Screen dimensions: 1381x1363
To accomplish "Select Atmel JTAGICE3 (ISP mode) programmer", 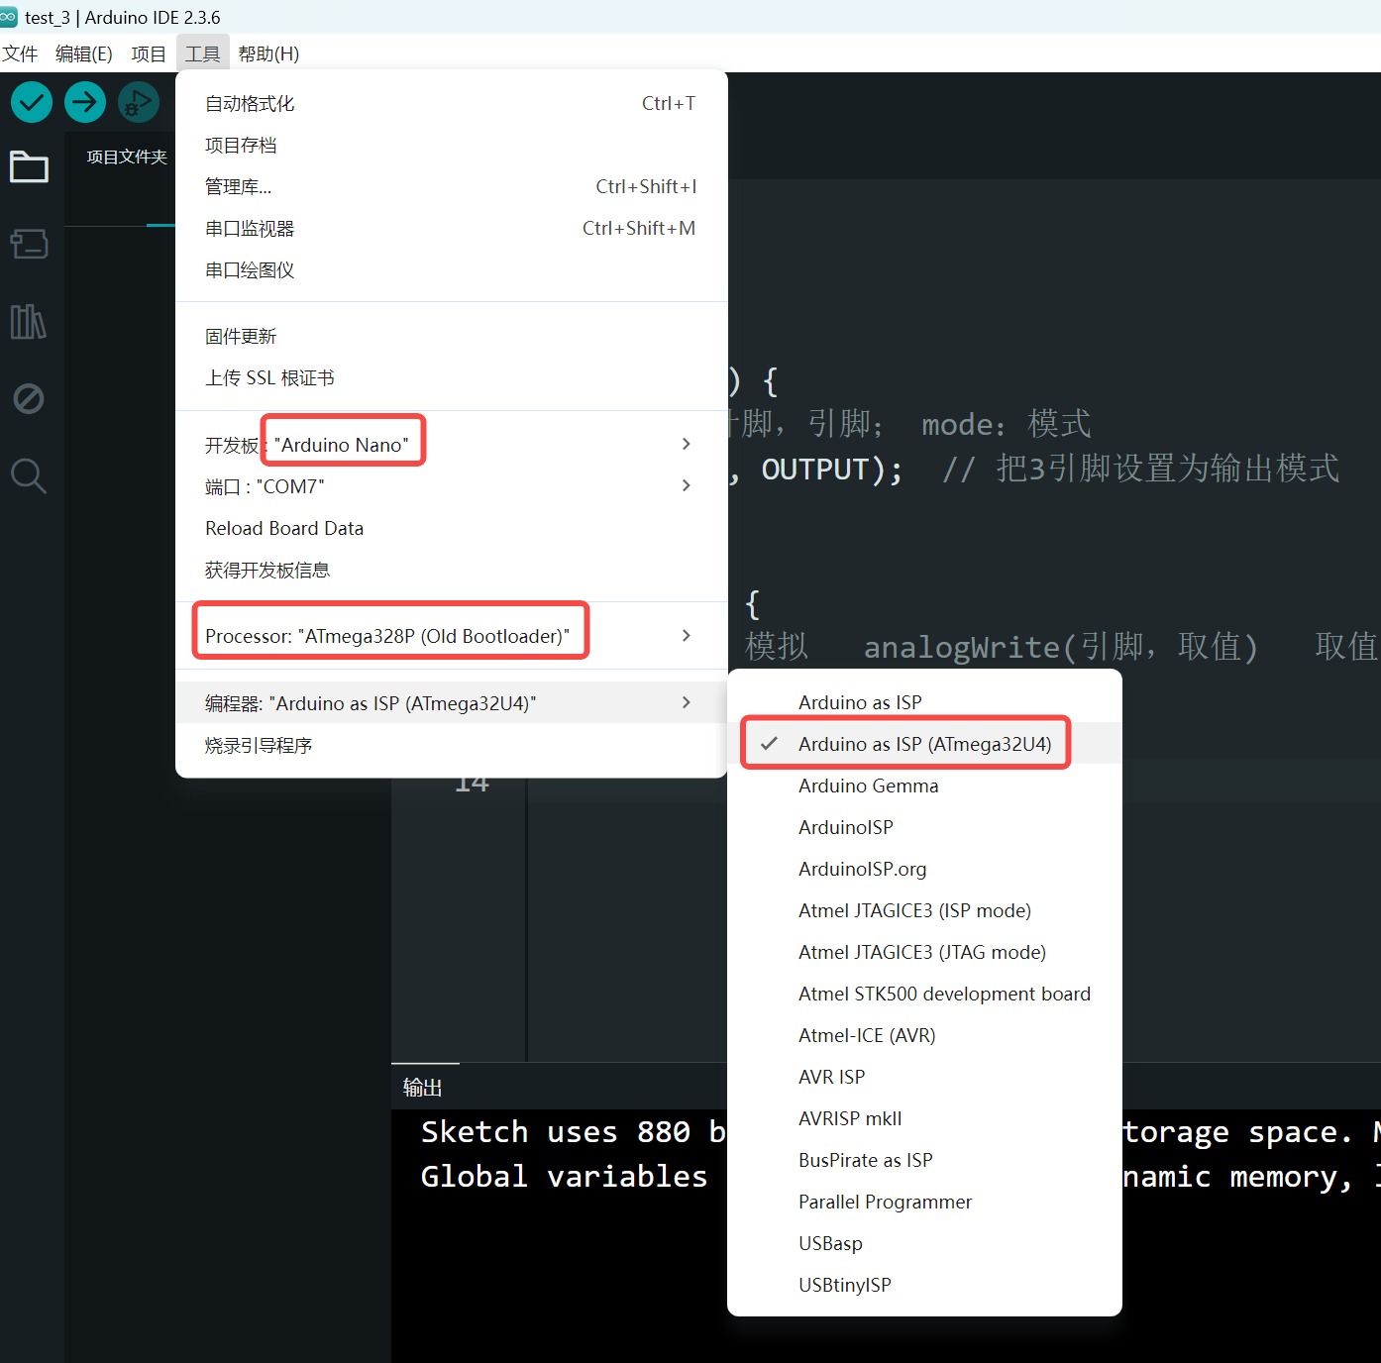I will pos(924,910).
